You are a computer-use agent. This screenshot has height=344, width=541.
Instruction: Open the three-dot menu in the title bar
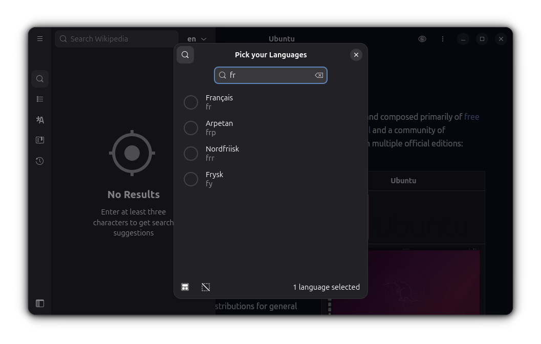coord(442,38)
